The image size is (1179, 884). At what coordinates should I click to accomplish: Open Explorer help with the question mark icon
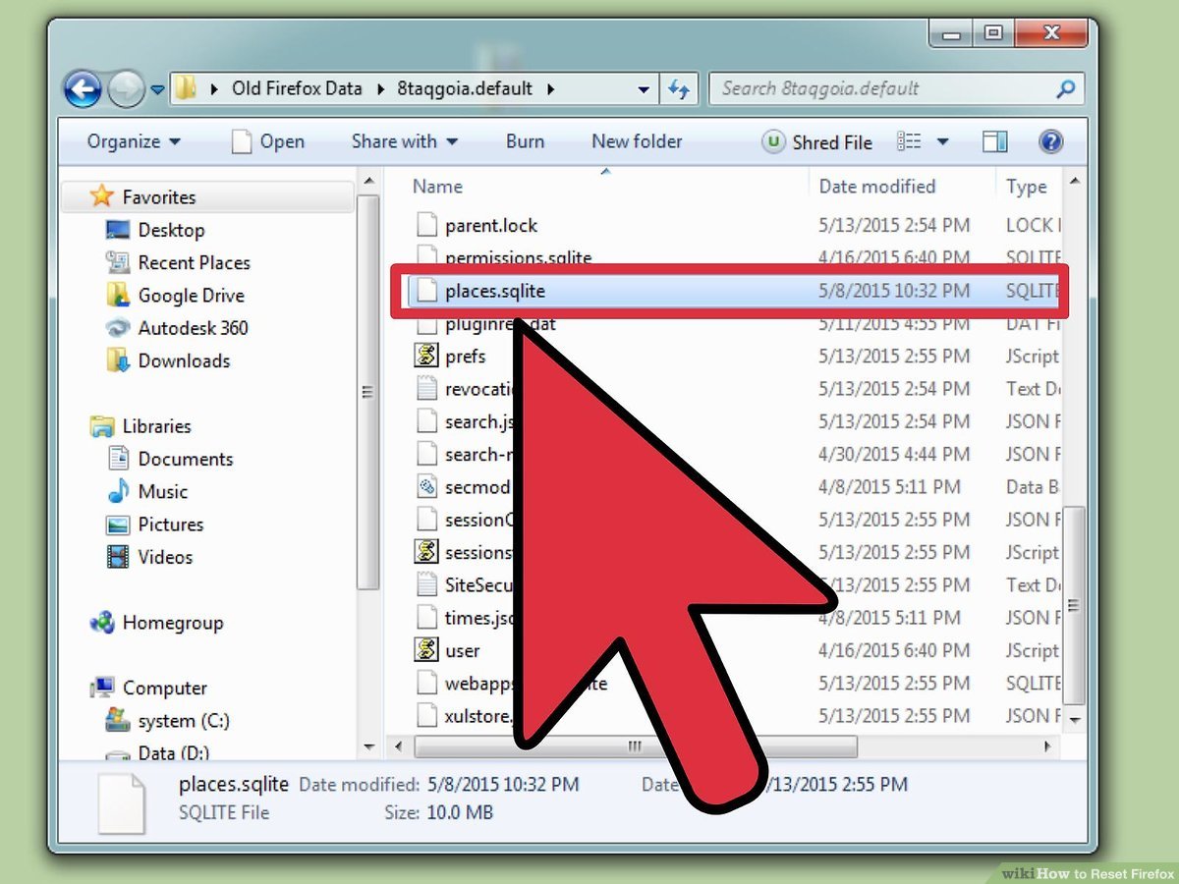tap(1050, 141)
